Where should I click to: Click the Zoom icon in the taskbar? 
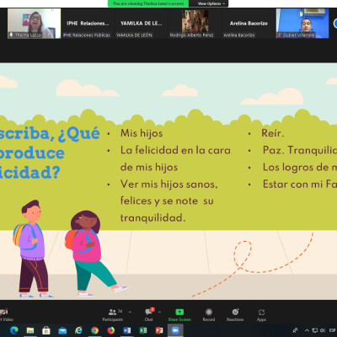click(x=175, y=330)
